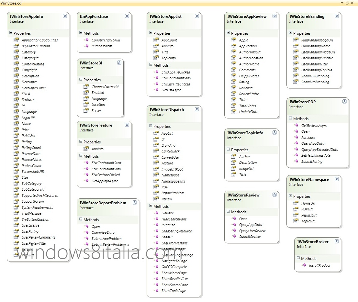Select the SetHelpfulnessVote method
The image size is (358, 302).
[x=316, y=155]
